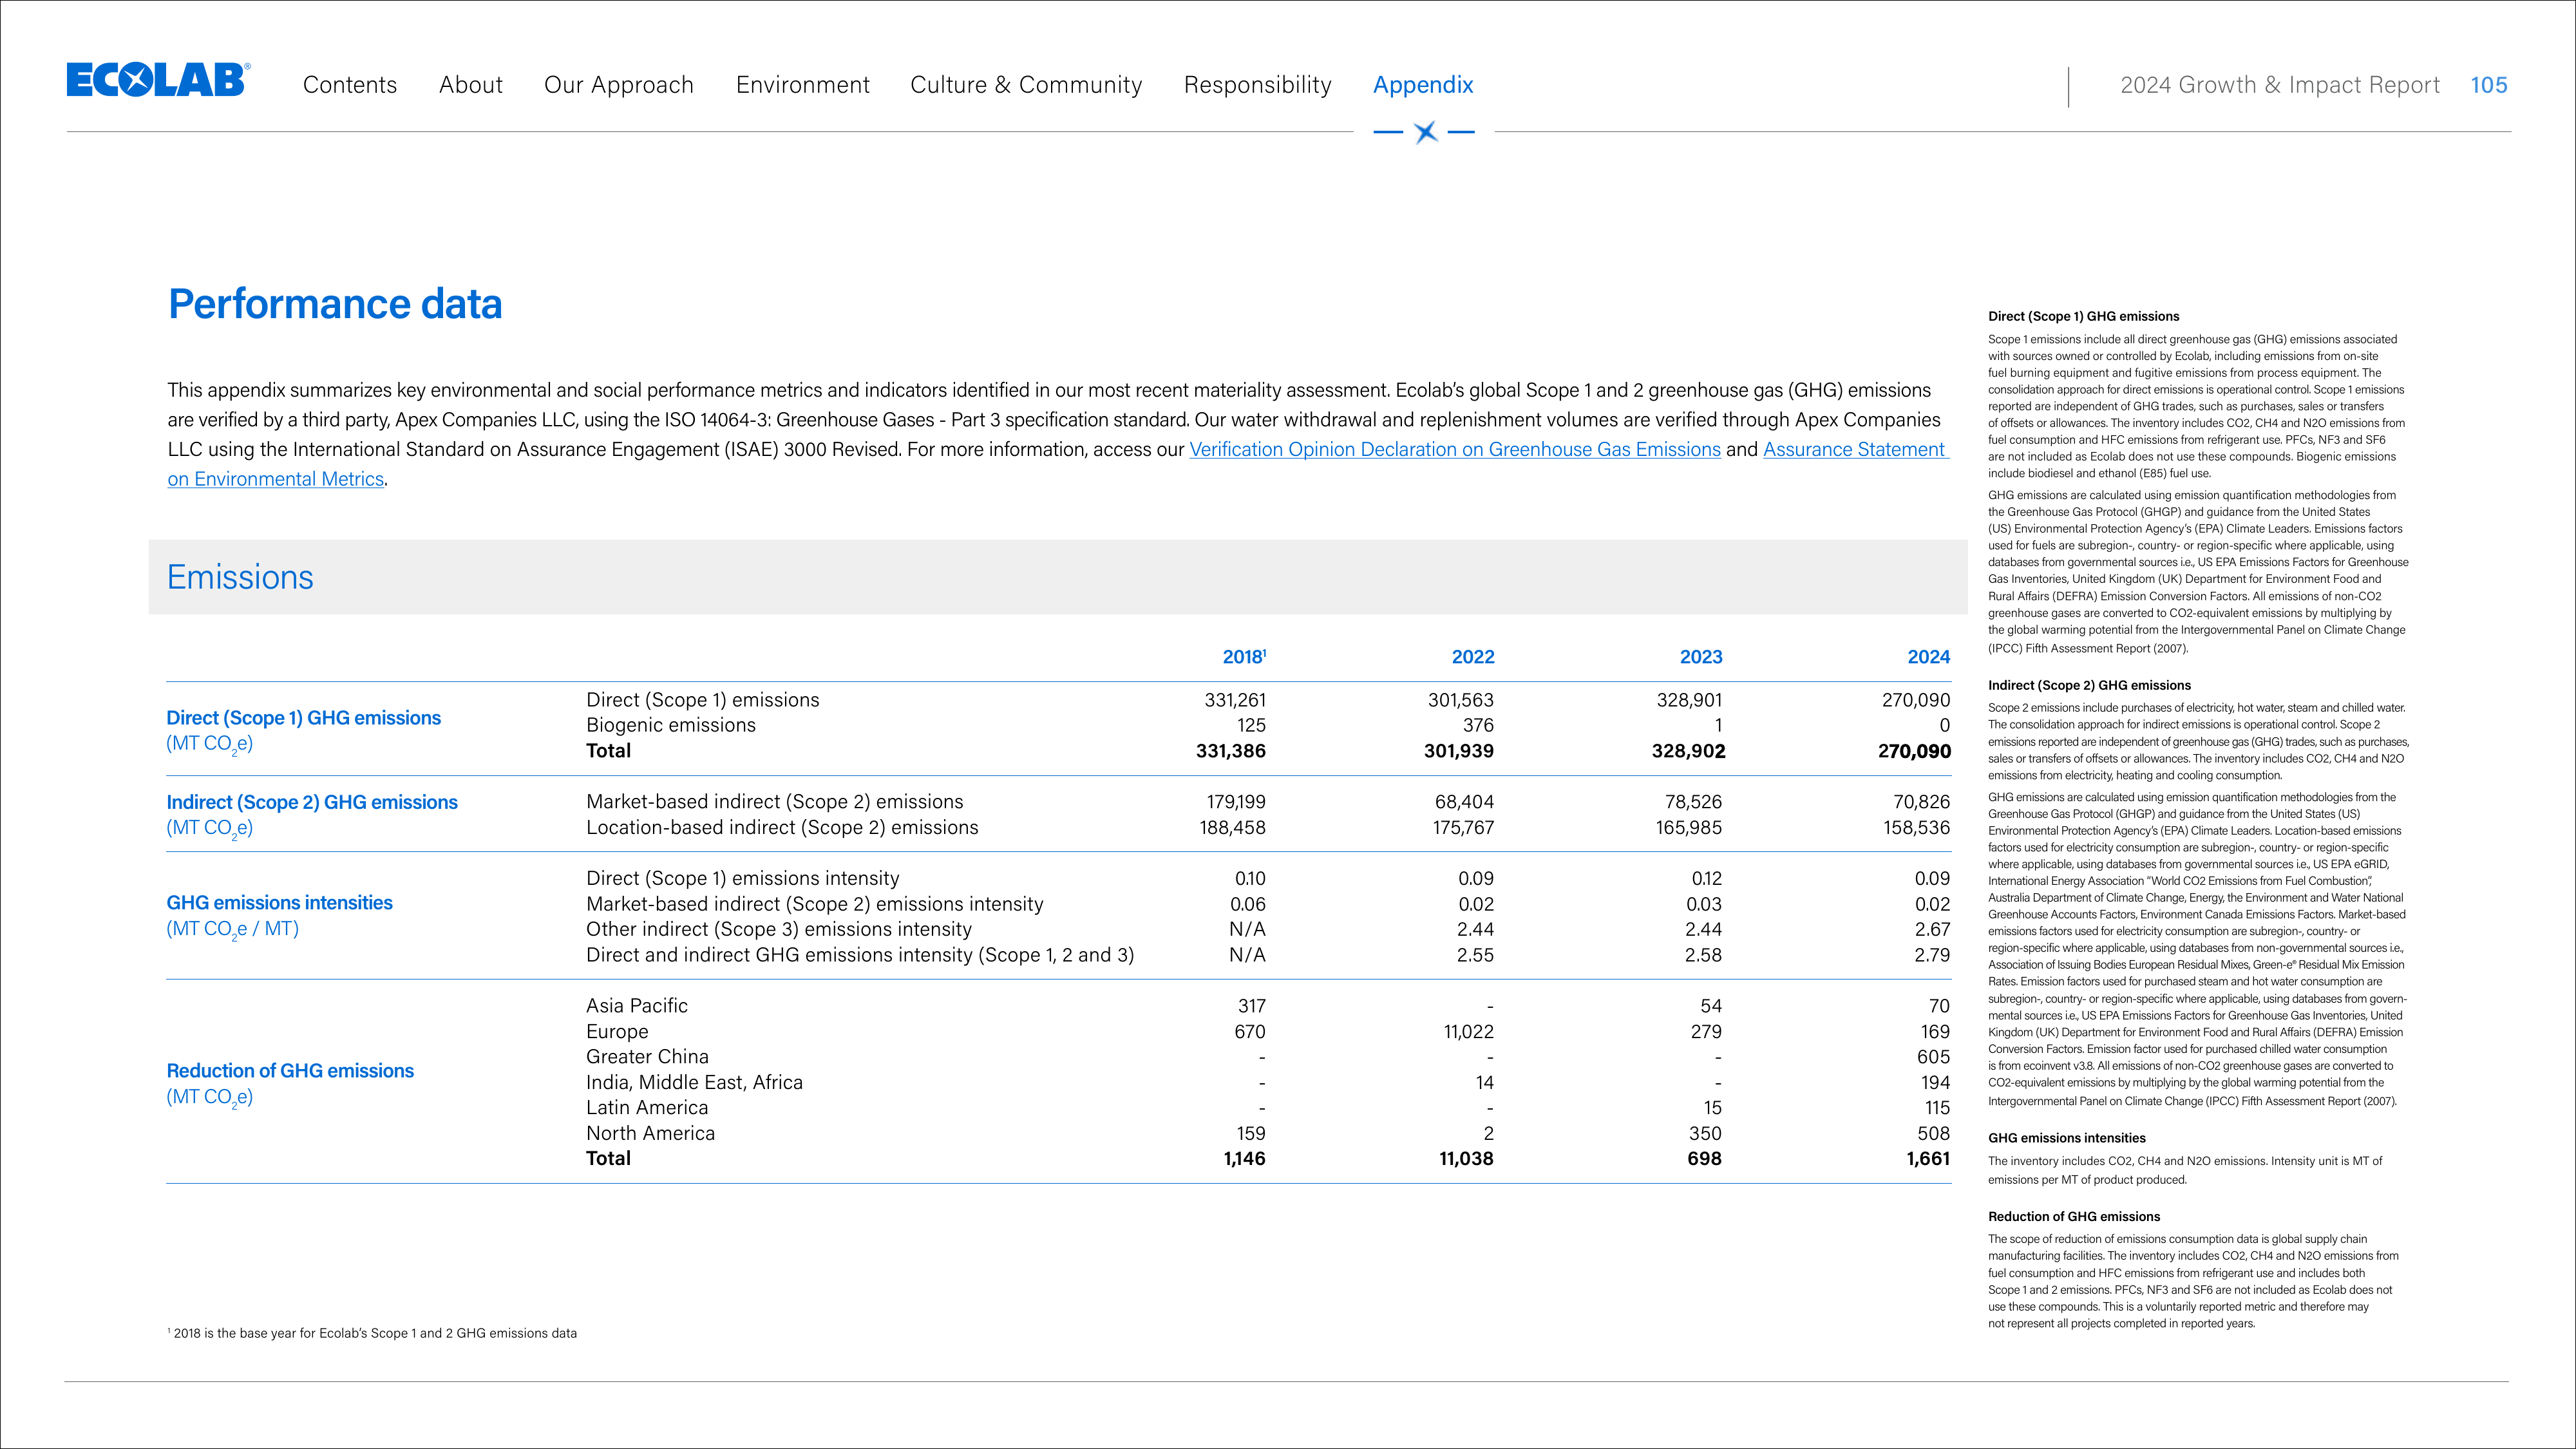Image resolution: width=2576 pixels, height=1449 pixels.
Task: Select Biogenic emissions row text
Action: [671, 725]
